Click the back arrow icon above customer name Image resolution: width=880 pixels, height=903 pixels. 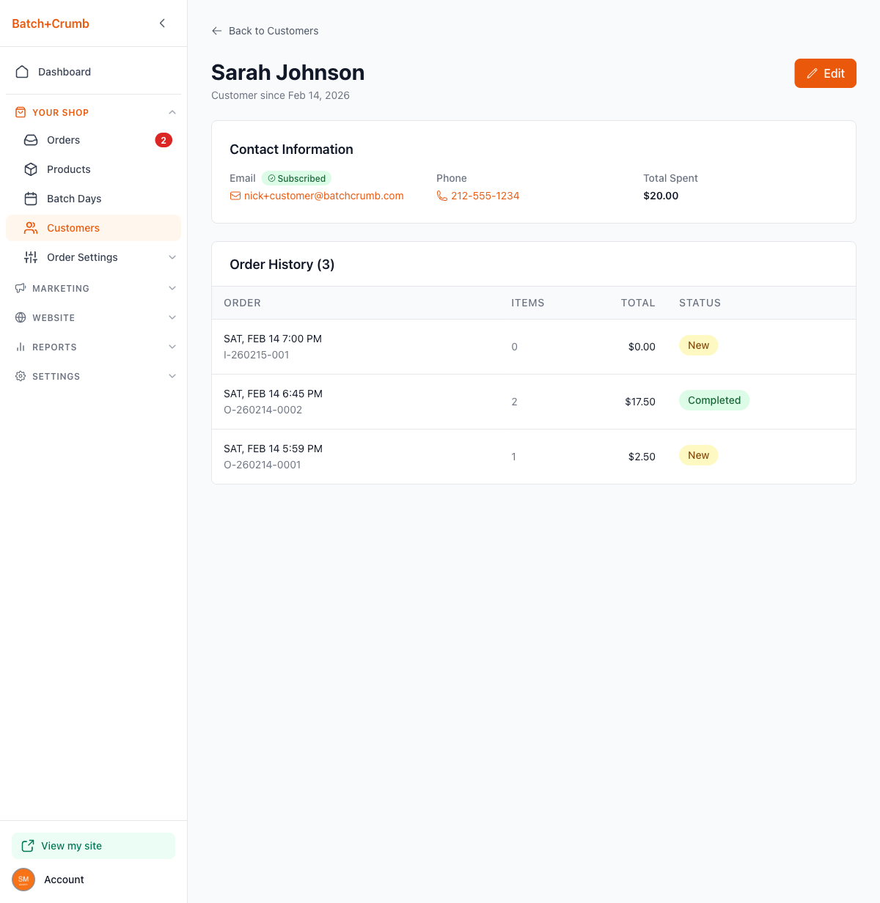(216, 31)
